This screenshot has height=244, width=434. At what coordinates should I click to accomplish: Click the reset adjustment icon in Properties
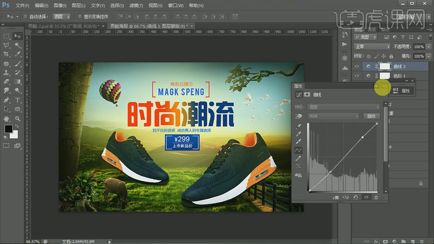tap(356, 197)
